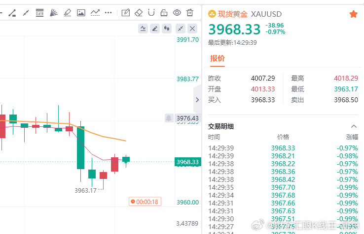Image resolution: width=364 pixels, height=234 pixels.
Task: Select the trade row priced 3968.21
Action: click(x=283, y=156)
